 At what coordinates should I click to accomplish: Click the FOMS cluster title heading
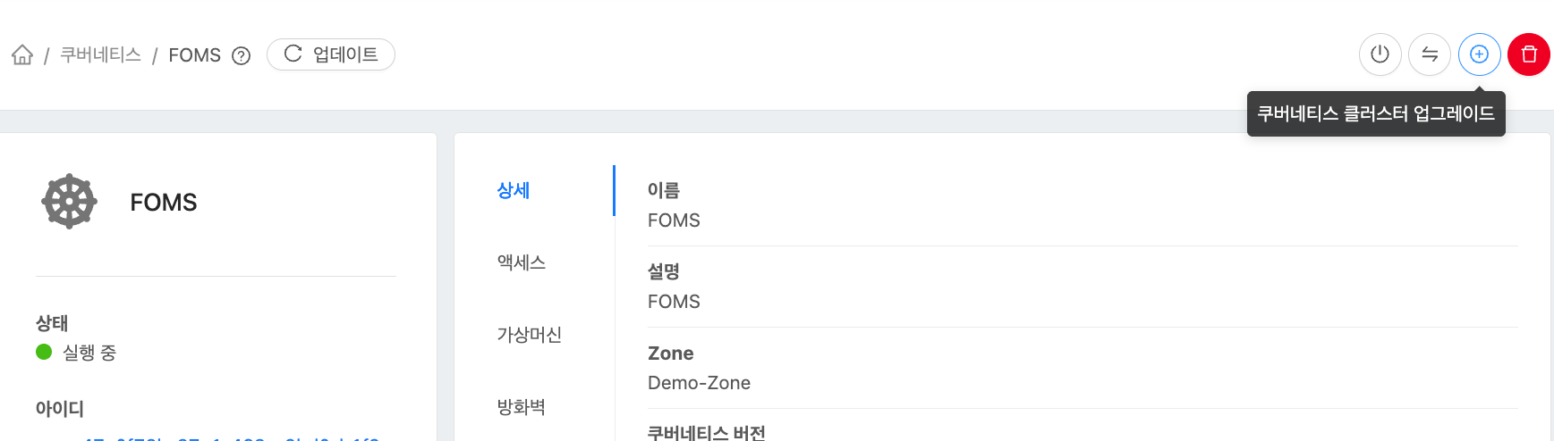164,203
